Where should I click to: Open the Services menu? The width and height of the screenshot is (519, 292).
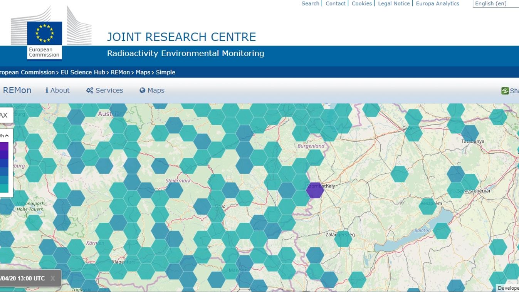[104, 91]
